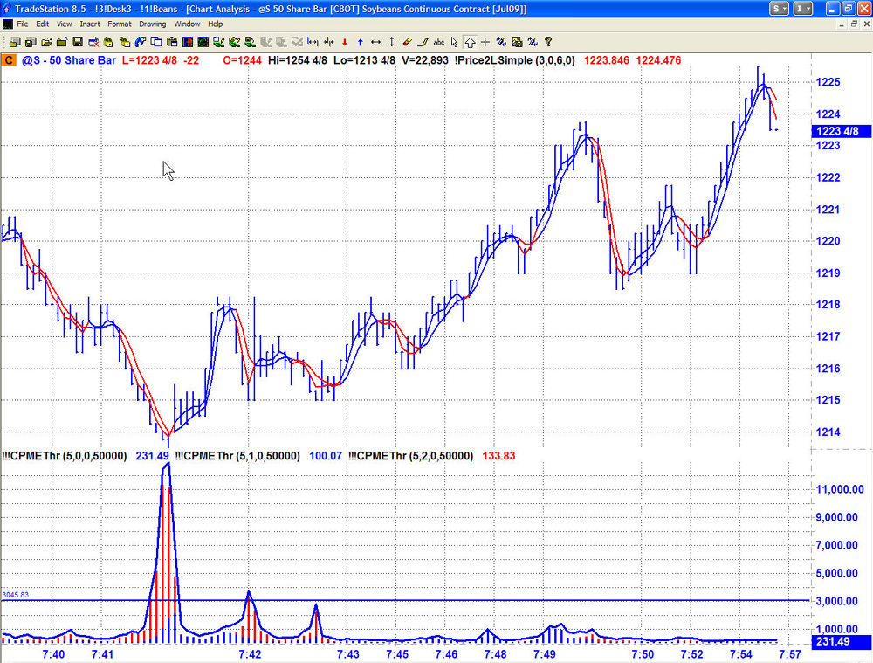Screen dimensions: 873x663
Task: Select the blue up arrow drawing tool
Action: (x=361, y=42)
